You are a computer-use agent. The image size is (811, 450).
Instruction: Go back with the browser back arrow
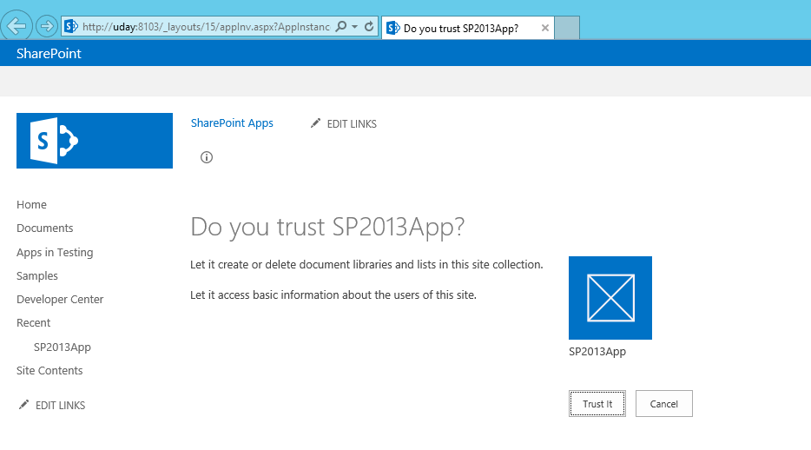(16, 25)
